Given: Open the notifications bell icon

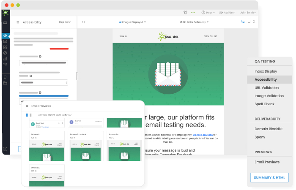Looking at the screenshot, I should (x=185, y=12).
